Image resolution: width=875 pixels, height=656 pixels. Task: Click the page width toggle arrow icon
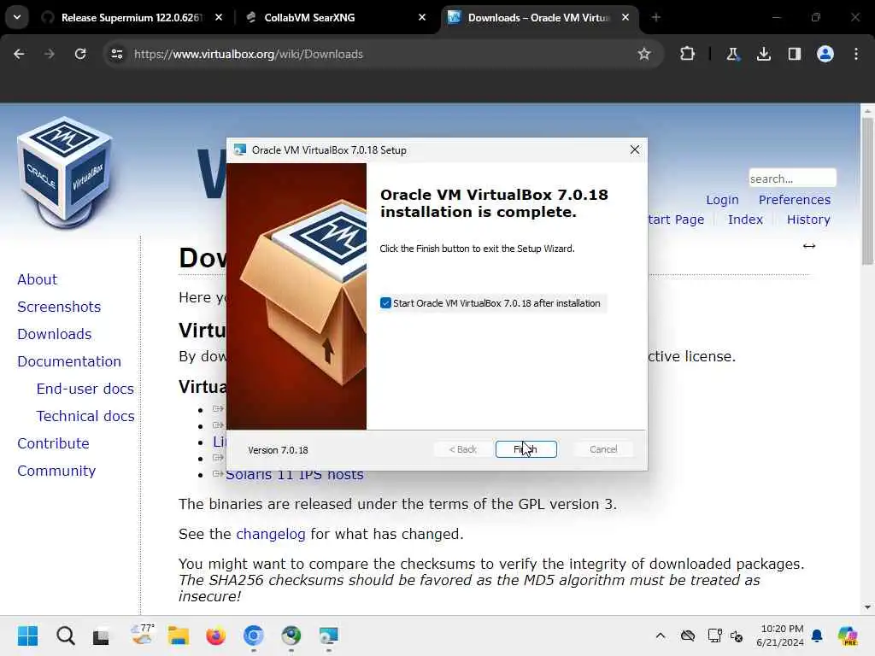pos(809,246)
